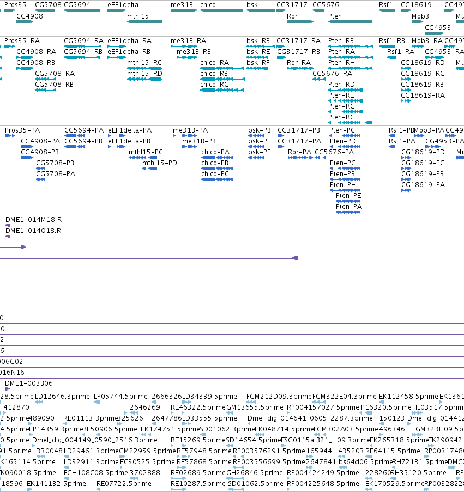Open protein CG5676-PA
464x492 pixels.
click(x=334, y=152)
